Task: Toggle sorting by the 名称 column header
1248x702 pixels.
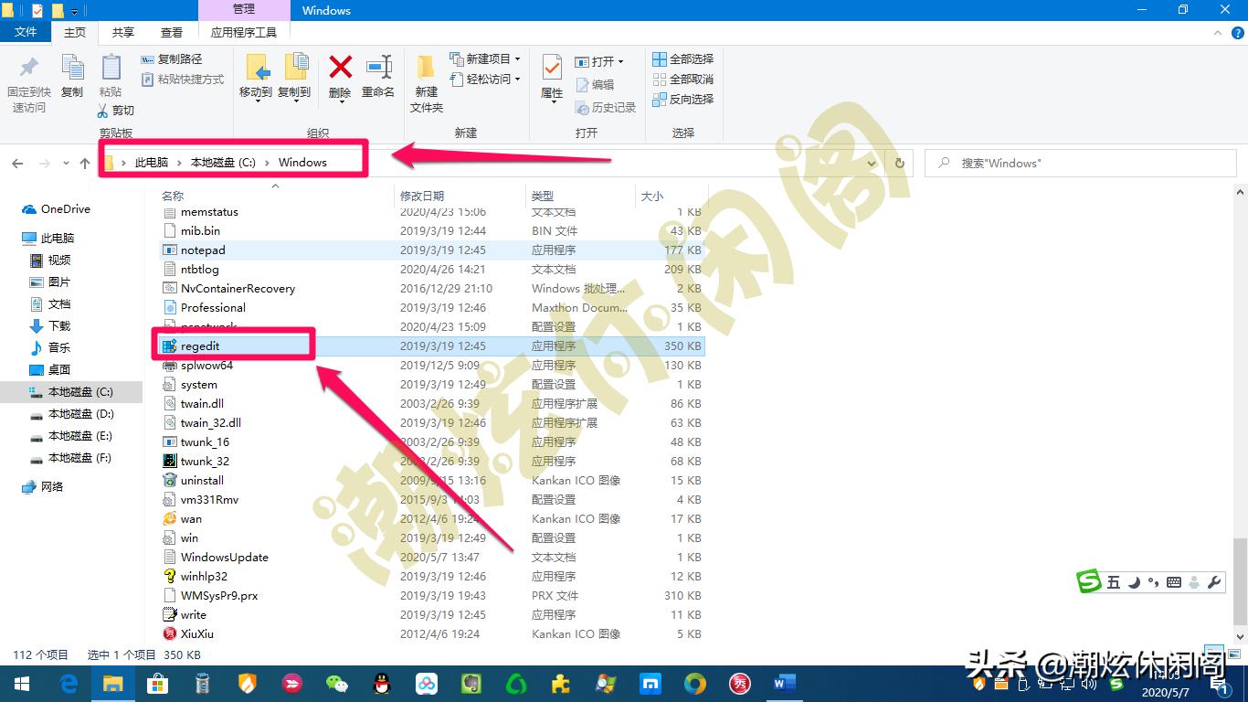Action: click(x=174, y=195)
